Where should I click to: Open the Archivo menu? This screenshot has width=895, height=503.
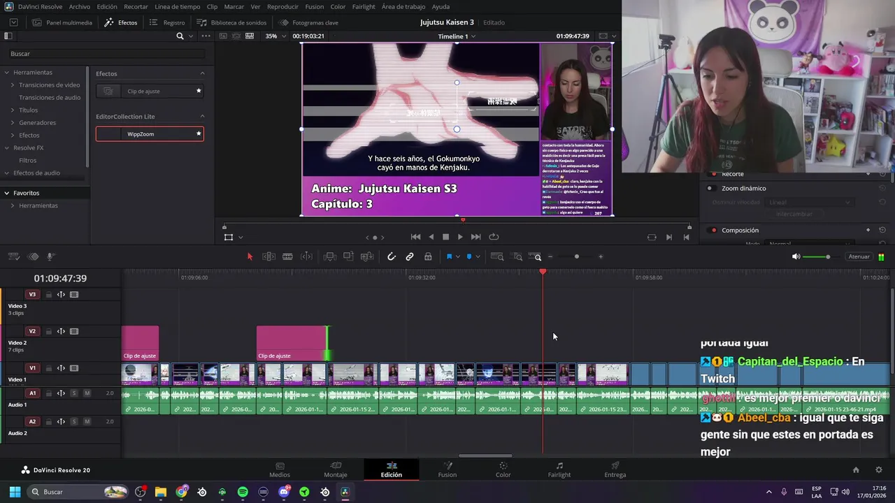80,6
